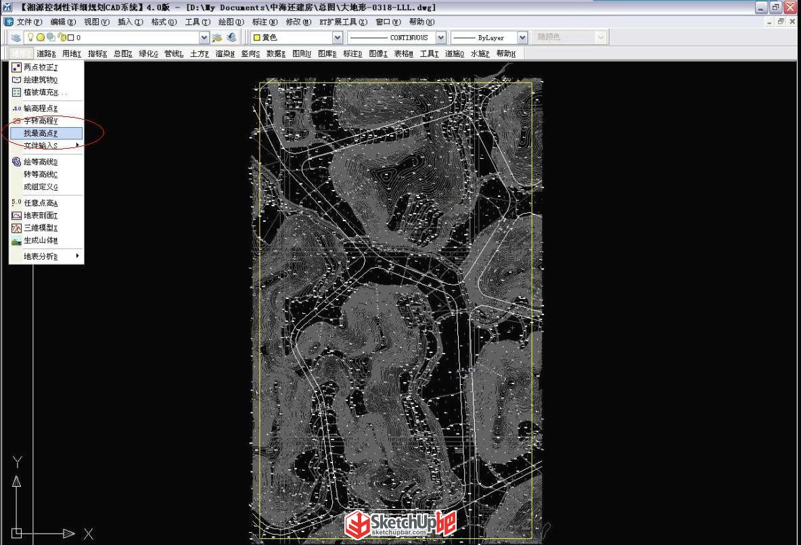This screenshot has height=545, width=801.
Task: Open the greyed 随颜色 plot style dropdown
Action: point(601,37)
